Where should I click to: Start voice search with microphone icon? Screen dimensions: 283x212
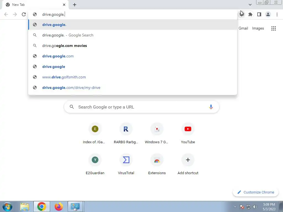[211, 107]
